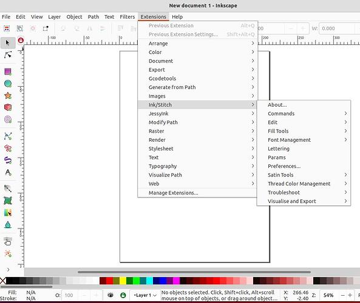Expand the Commands submenu in Ink/Stitch
Screen dimensions: 360x303
point(304,113)
